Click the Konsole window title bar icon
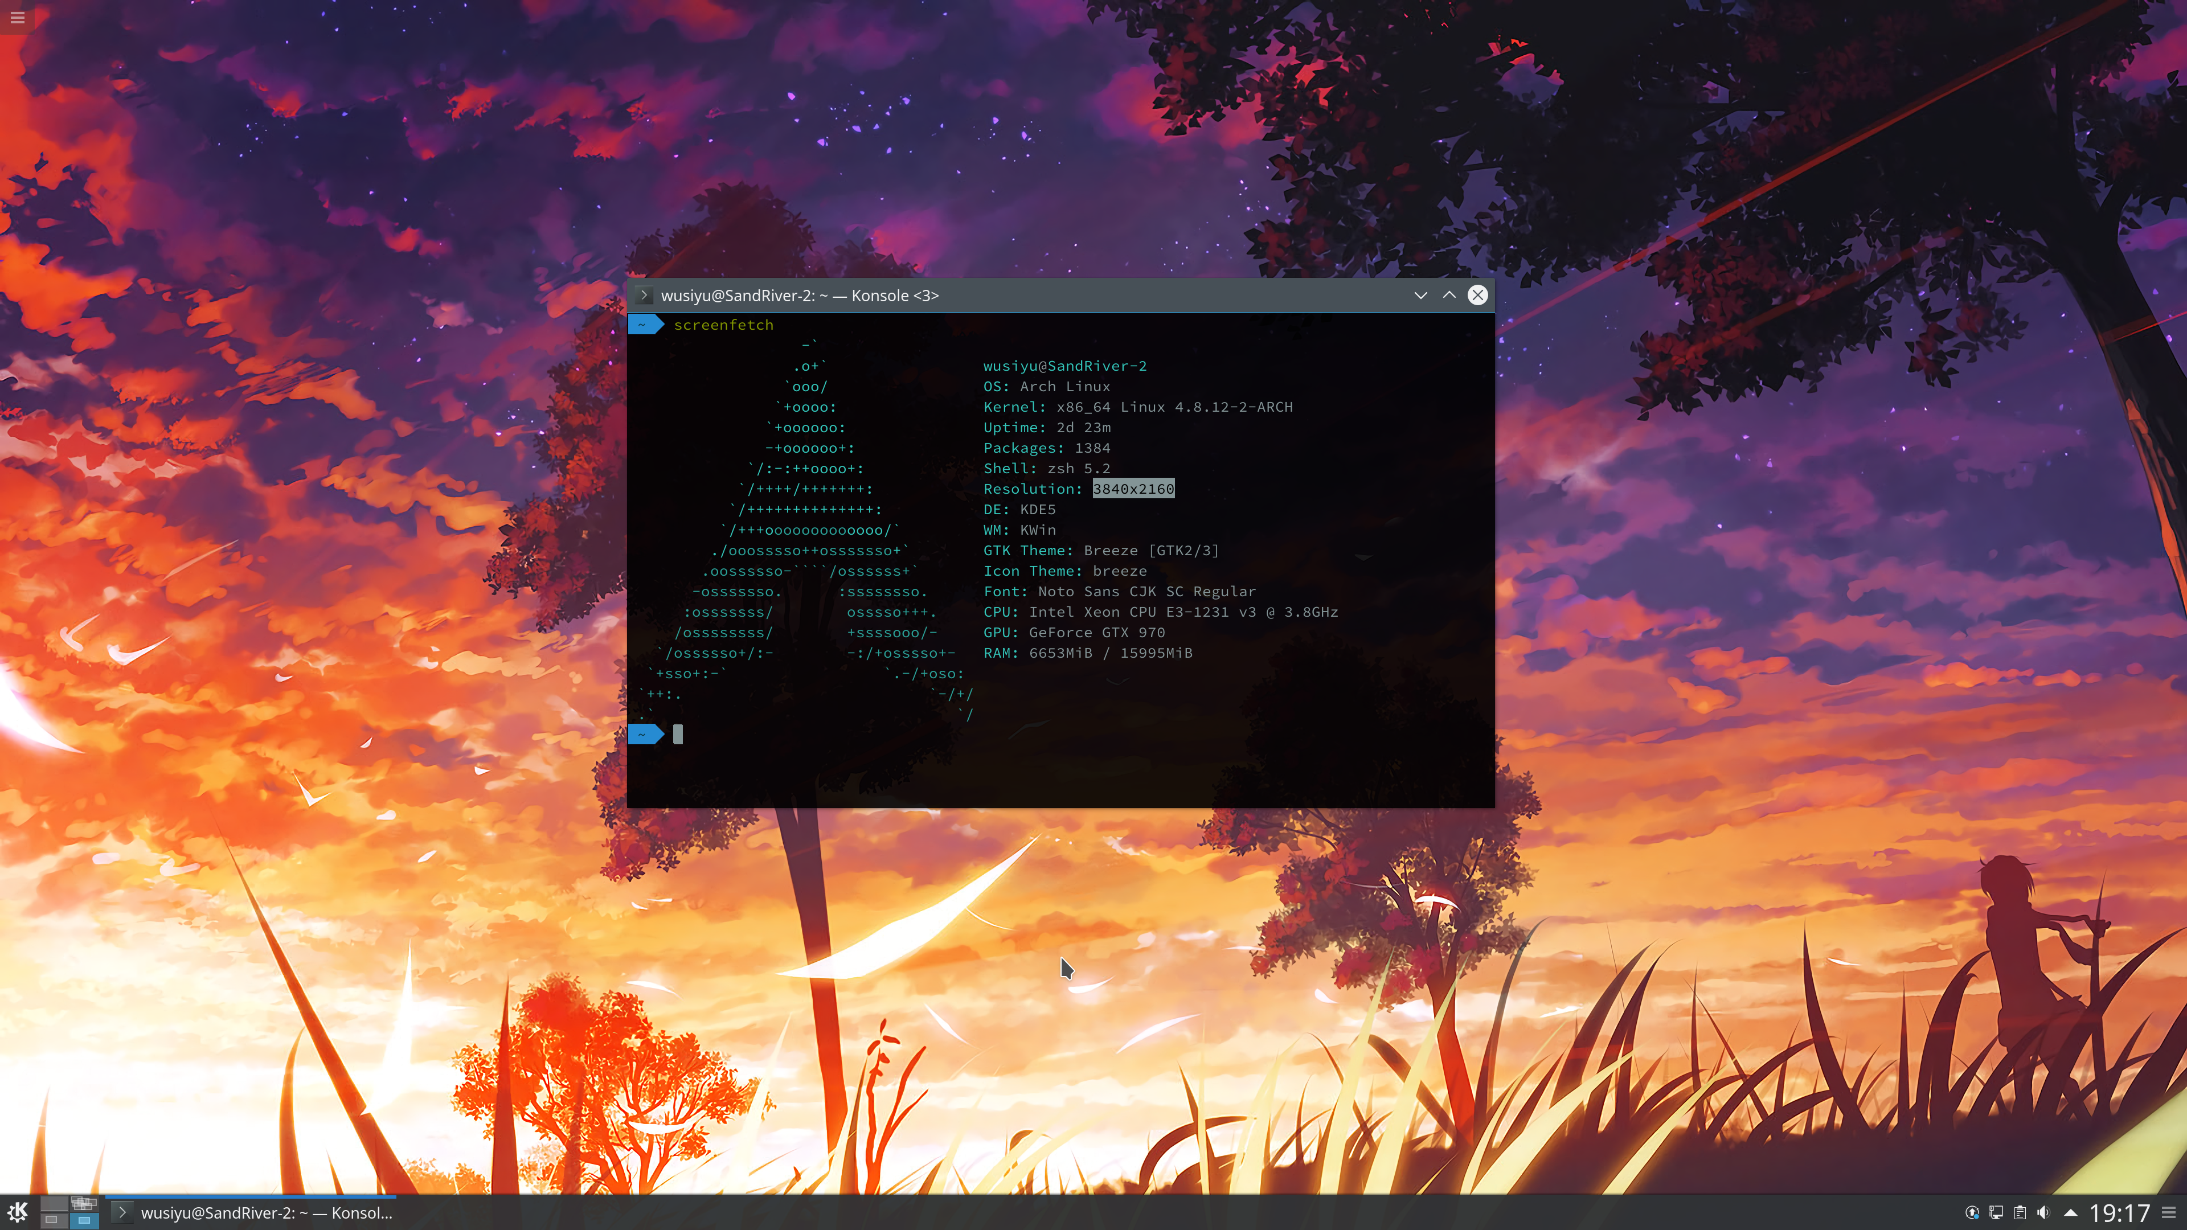 click(x=644, y=296)
